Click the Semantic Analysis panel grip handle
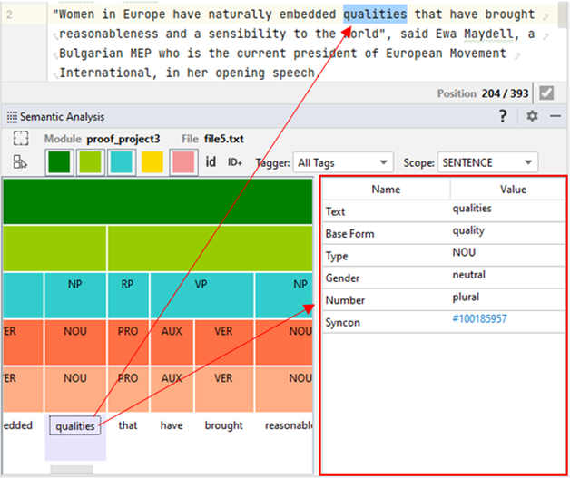Viewport: 570px width, 478px height. [12, 117]
